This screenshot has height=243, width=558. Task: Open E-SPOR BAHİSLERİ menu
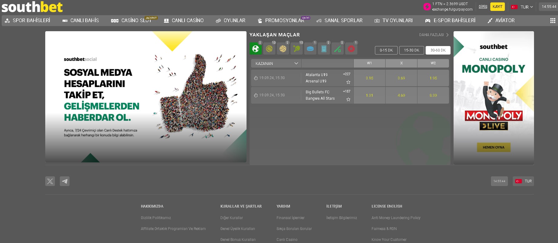click(x=450, y=20)
